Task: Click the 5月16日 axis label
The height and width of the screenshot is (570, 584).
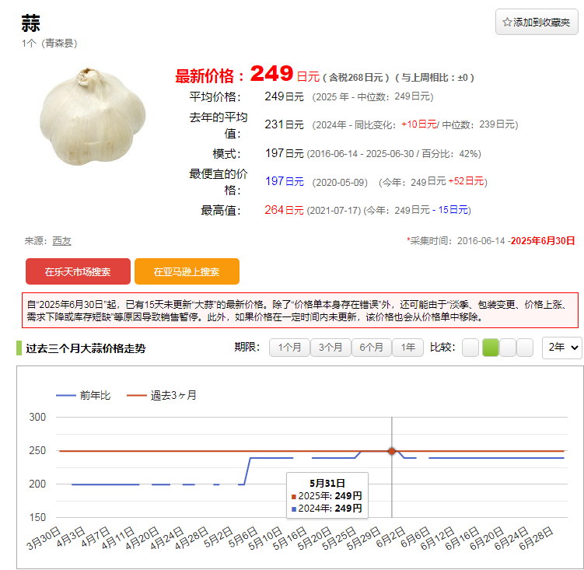Action: [290, 538]
